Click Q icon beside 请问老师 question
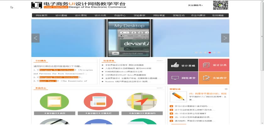 (x=171, y=121)
